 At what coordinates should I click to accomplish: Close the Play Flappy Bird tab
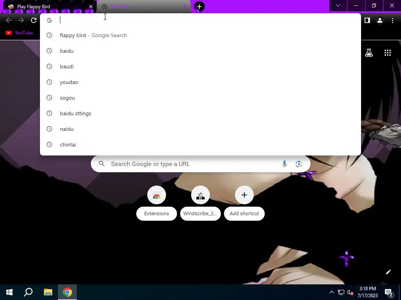pyautogui.click(x=91, y=7)
